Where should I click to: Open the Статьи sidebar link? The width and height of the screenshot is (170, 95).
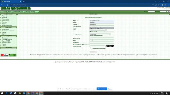[4, 44]
